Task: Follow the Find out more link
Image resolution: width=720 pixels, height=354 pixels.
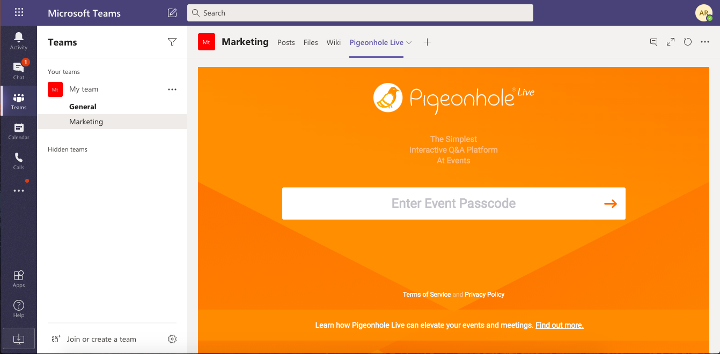Action: (x=560, y=325)
